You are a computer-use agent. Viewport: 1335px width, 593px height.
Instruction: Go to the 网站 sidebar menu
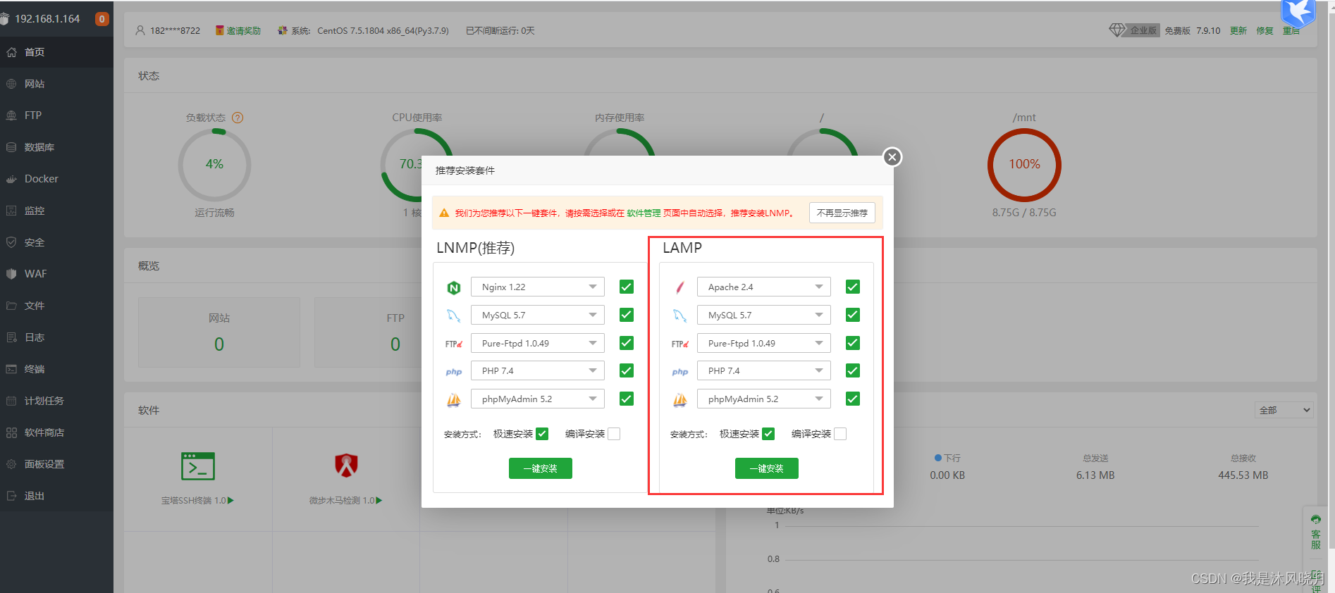(56, 84)
